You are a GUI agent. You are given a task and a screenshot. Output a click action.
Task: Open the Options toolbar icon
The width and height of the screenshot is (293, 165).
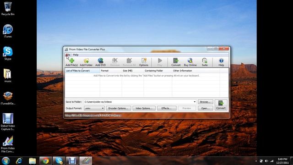click(143, 62)
